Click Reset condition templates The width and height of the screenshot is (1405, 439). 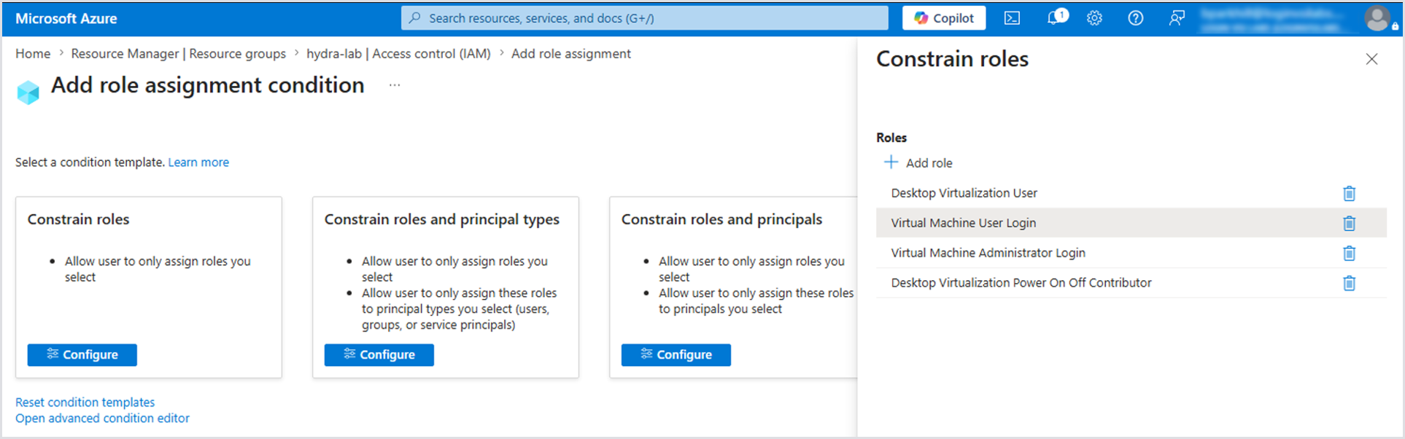click(x=85, y=402)
